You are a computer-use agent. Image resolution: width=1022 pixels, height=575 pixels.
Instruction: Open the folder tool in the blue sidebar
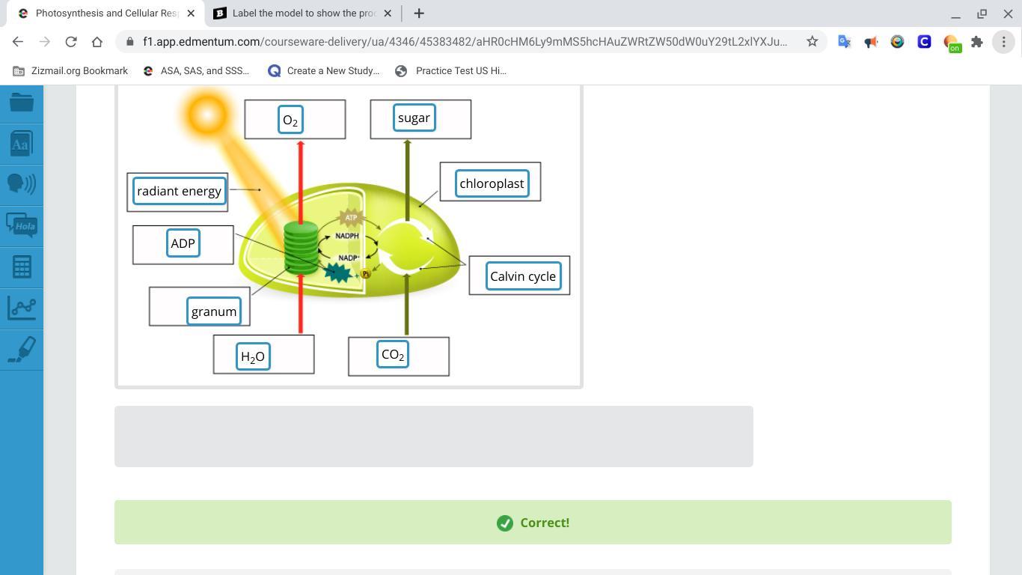point(22,102)
